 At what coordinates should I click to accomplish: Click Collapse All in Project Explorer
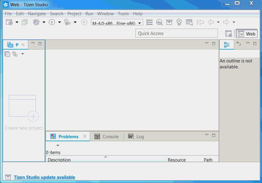(7, 54)
